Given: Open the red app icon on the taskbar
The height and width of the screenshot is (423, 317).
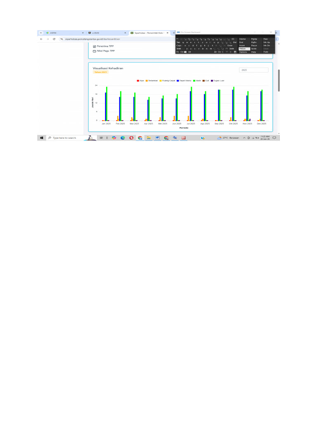Looking at the screenshot, I should pos(184,138).
